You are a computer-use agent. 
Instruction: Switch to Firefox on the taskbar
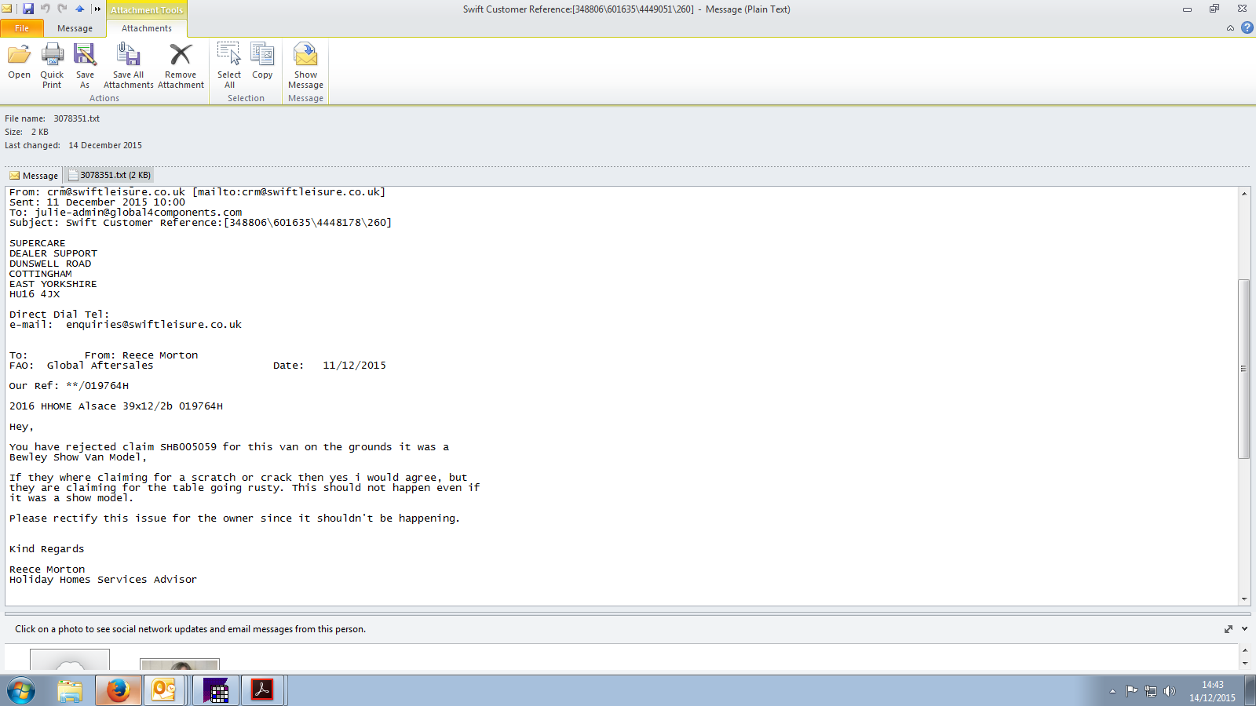pyautogui.click(x=118, y=690)
